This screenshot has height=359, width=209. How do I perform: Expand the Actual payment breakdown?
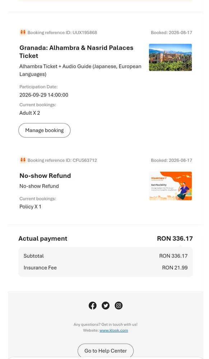tap(106, 239)
